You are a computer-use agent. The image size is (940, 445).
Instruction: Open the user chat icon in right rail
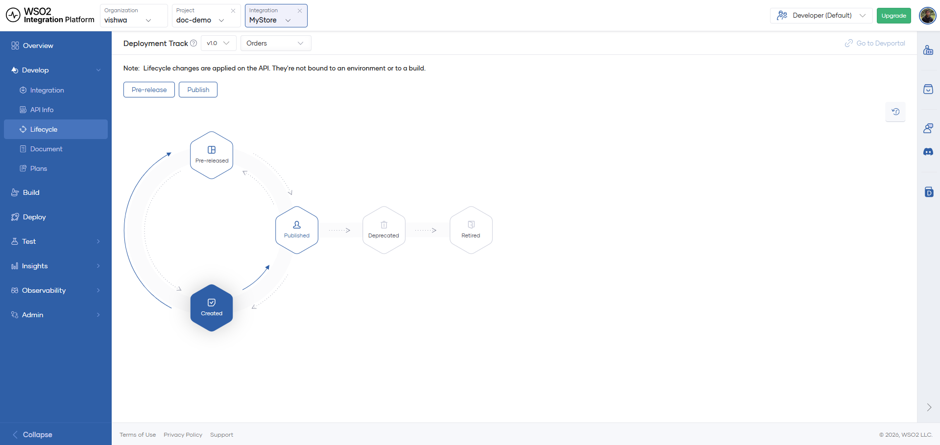coord(928,128)
